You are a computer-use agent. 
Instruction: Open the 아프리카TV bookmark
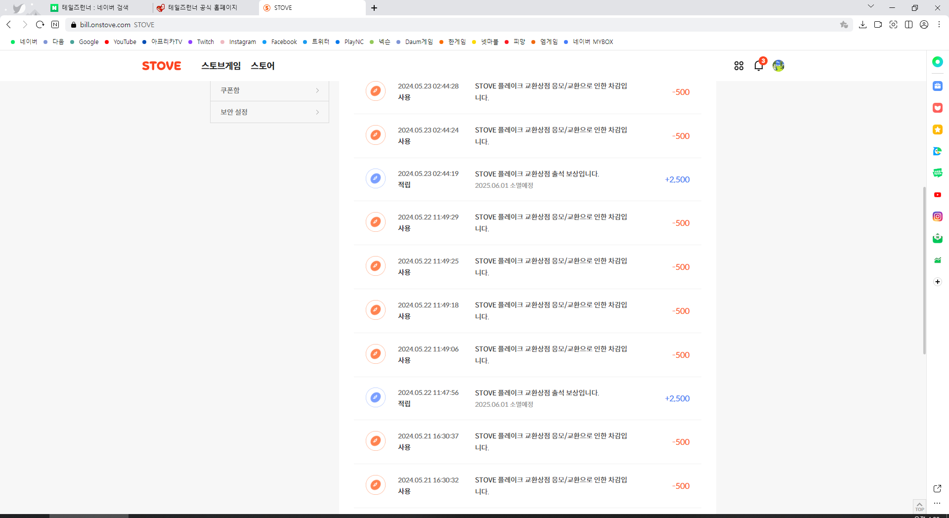(x=162, y=42)
